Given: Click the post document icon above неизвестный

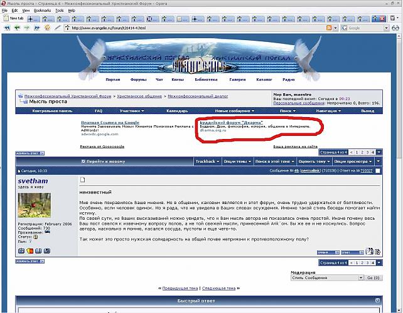Looking at the screenshot, I should point(82,181).
